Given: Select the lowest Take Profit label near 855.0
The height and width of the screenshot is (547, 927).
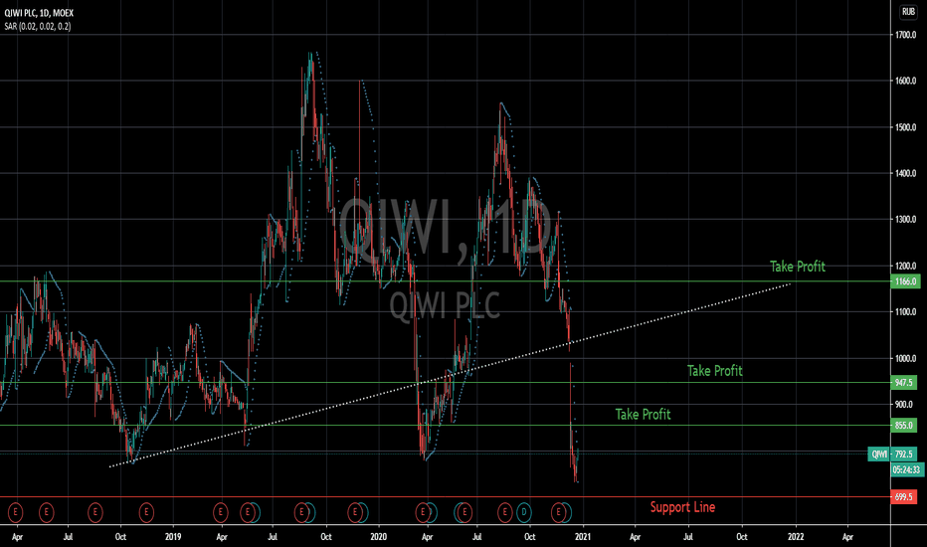Looking at the screenshot, I should tap(643, 414).
